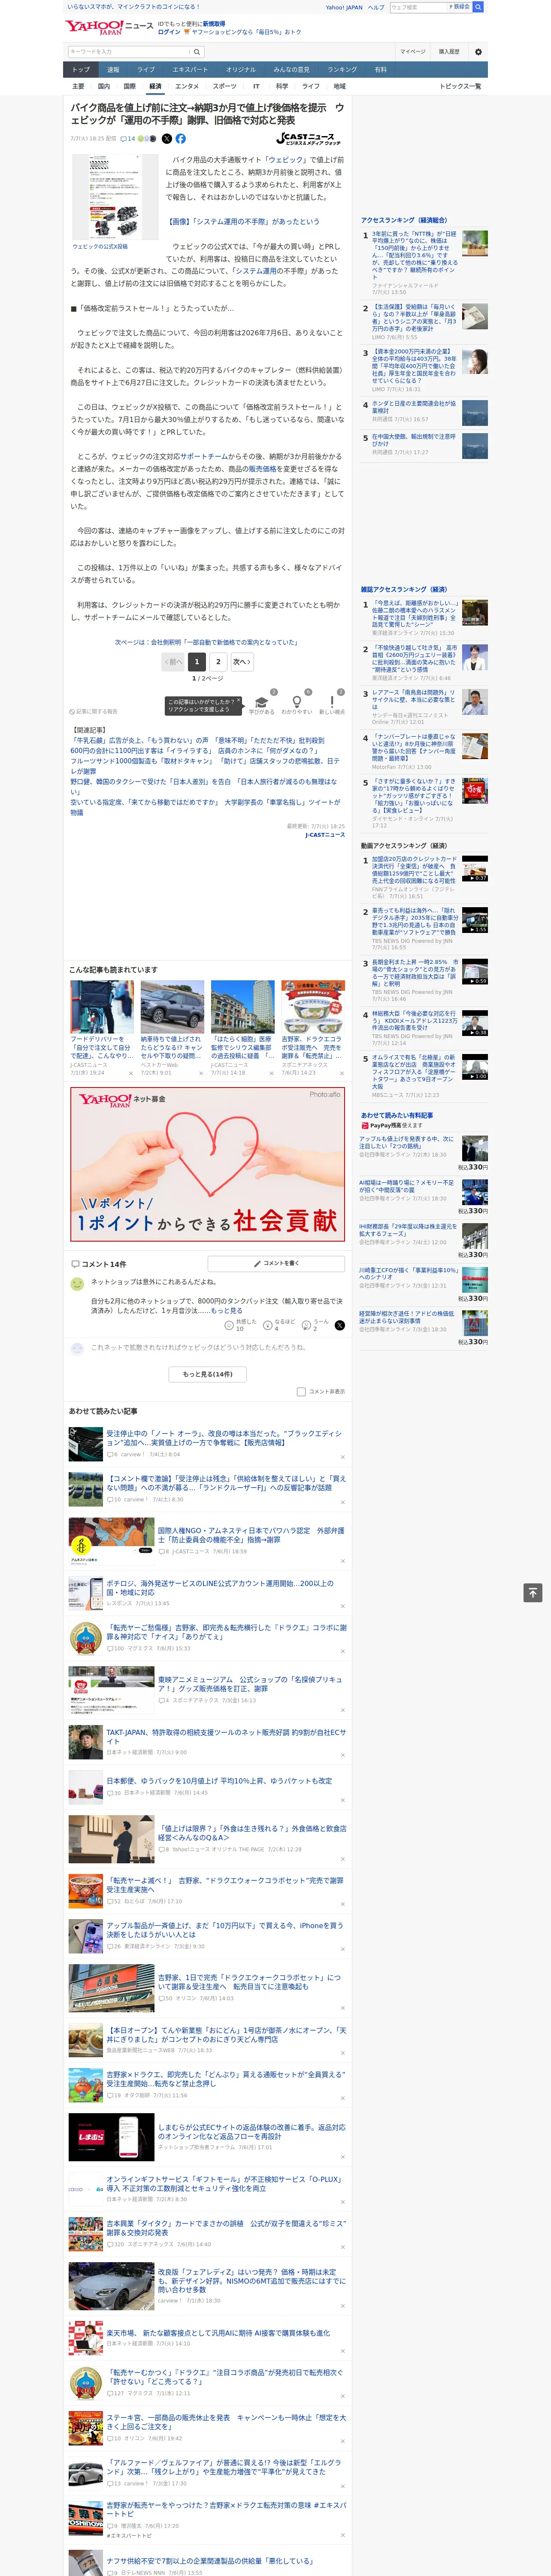
Task: Open the social contribution point banner ad
Action: [208, 1164]
